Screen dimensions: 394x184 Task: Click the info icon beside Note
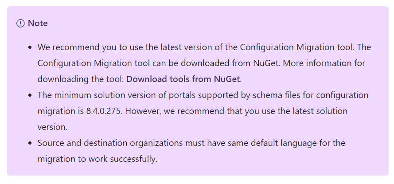point(20,23)
